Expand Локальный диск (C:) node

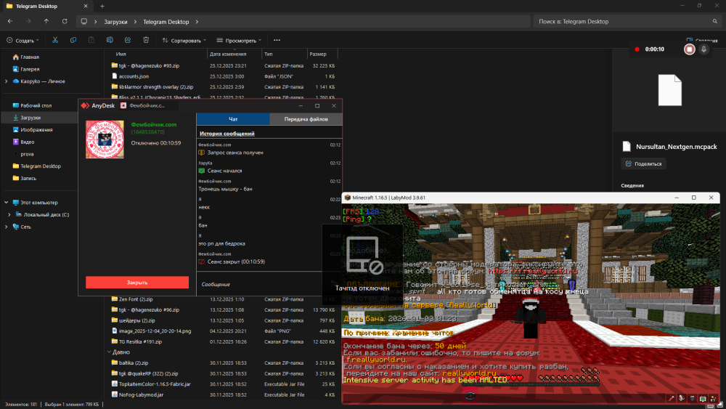tap(9, 214)
